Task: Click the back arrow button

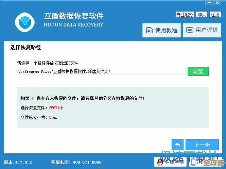Action: point(177,145)
